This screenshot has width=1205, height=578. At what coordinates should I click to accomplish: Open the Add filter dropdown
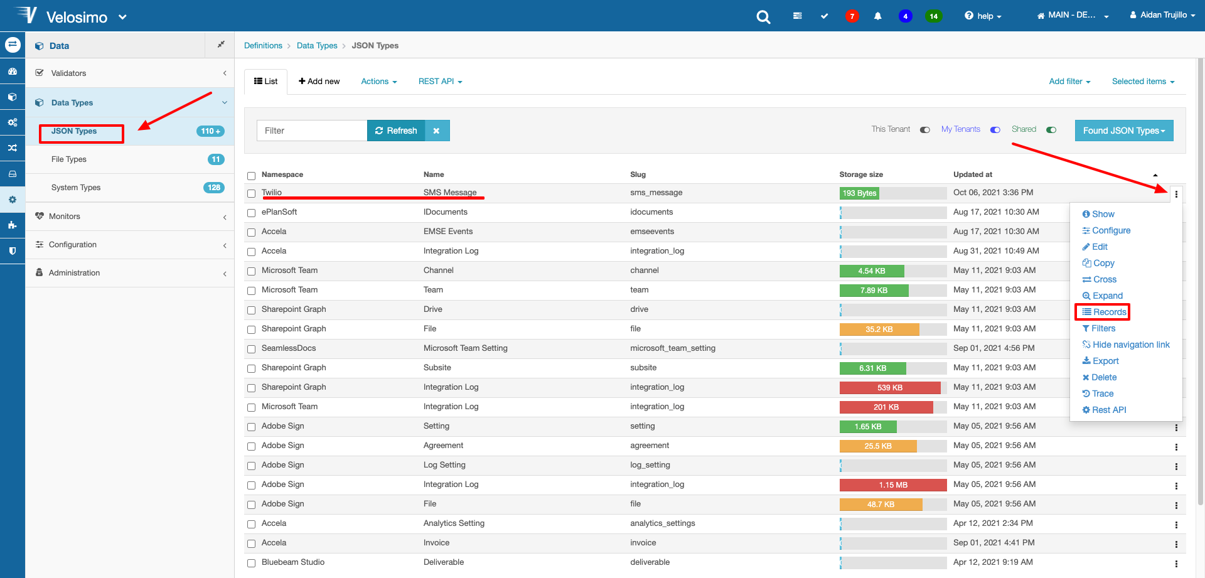point(1069,82)
